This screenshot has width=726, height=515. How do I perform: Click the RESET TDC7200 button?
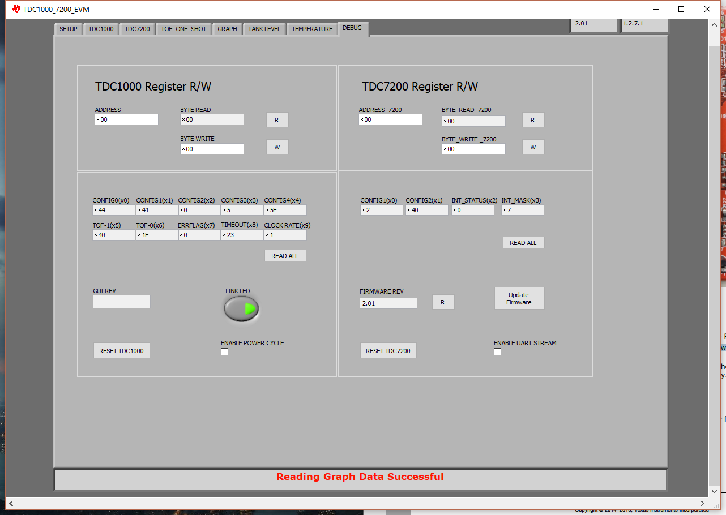388,351
